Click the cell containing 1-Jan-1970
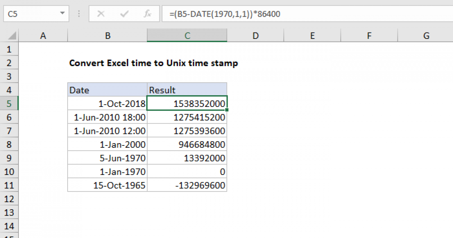The height and width of the screenshot is (238, 453). 108,172
